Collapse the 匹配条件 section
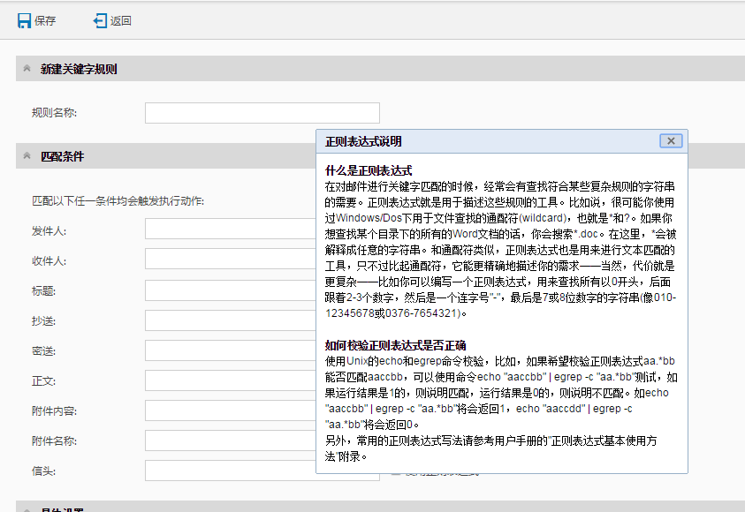 pos(27,156)
